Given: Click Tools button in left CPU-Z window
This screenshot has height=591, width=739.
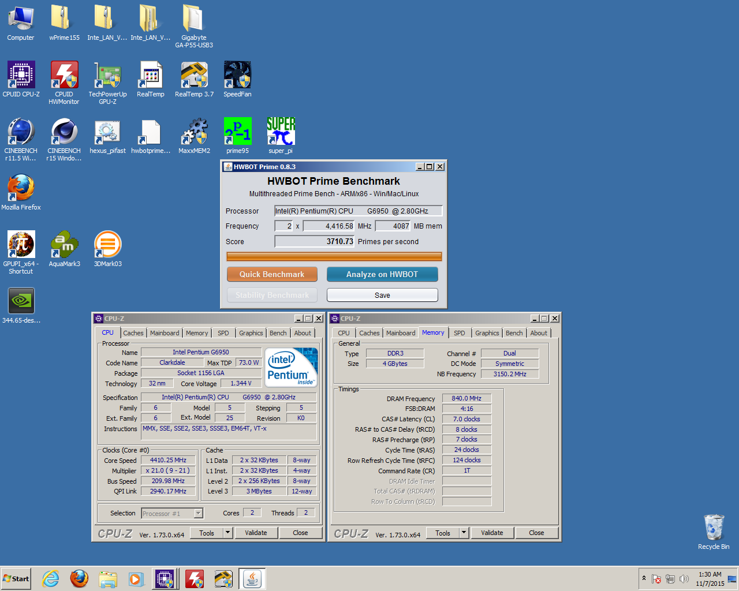Looking at the screenshot, I should point(207,533).
